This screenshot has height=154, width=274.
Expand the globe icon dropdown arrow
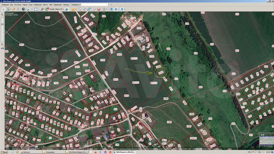pos(26,9)
